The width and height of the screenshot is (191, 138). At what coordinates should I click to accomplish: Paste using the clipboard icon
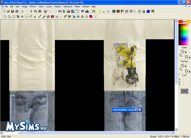click(40, 11)
